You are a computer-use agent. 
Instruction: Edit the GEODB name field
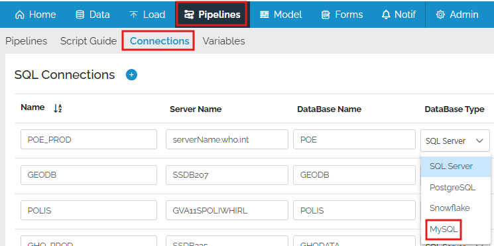[89, 175]
